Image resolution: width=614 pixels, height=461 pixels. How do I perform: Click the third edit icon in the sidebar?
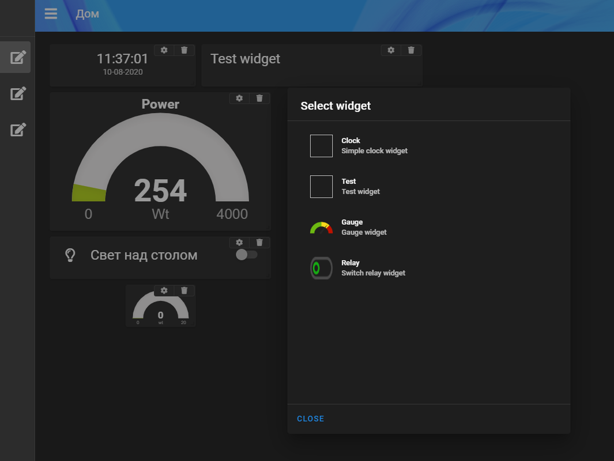click(18, 130)
